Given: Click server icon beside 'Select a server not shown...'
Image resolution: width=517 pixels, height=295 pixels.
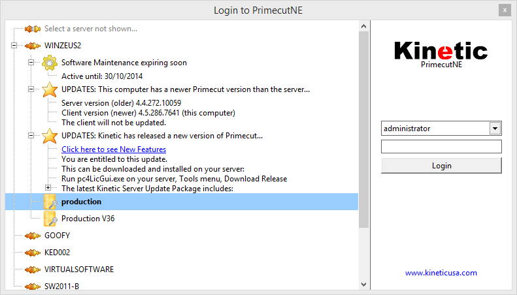Looking at the screenshot, I should (33, 29).
